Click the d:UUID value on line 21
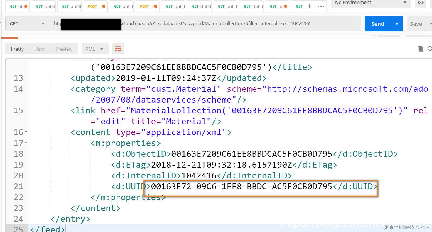The width and height of the screenshot is (432, 232). coord(242,186)
